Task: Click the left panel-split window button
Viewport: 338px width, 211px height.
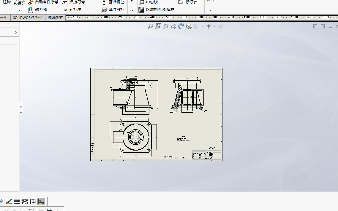Action: (315, 26)
